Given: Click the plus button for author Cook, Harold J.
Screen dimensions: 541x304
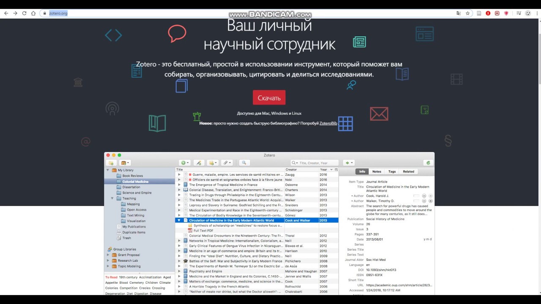Looking at the screenshot, I should 431,196.
